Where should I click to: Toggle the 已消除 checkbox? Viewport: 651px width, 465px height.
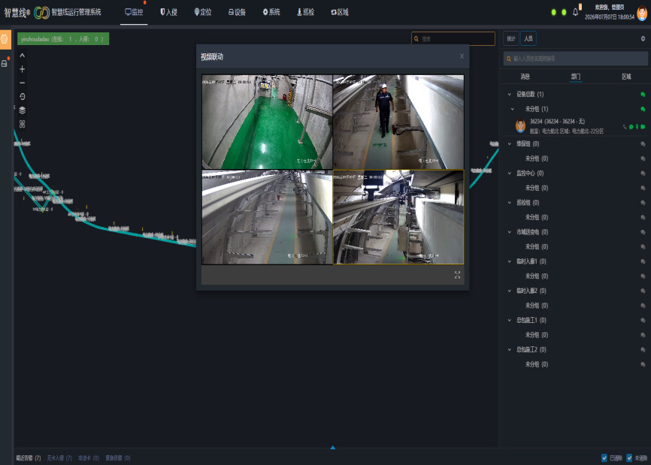(604, 458)
